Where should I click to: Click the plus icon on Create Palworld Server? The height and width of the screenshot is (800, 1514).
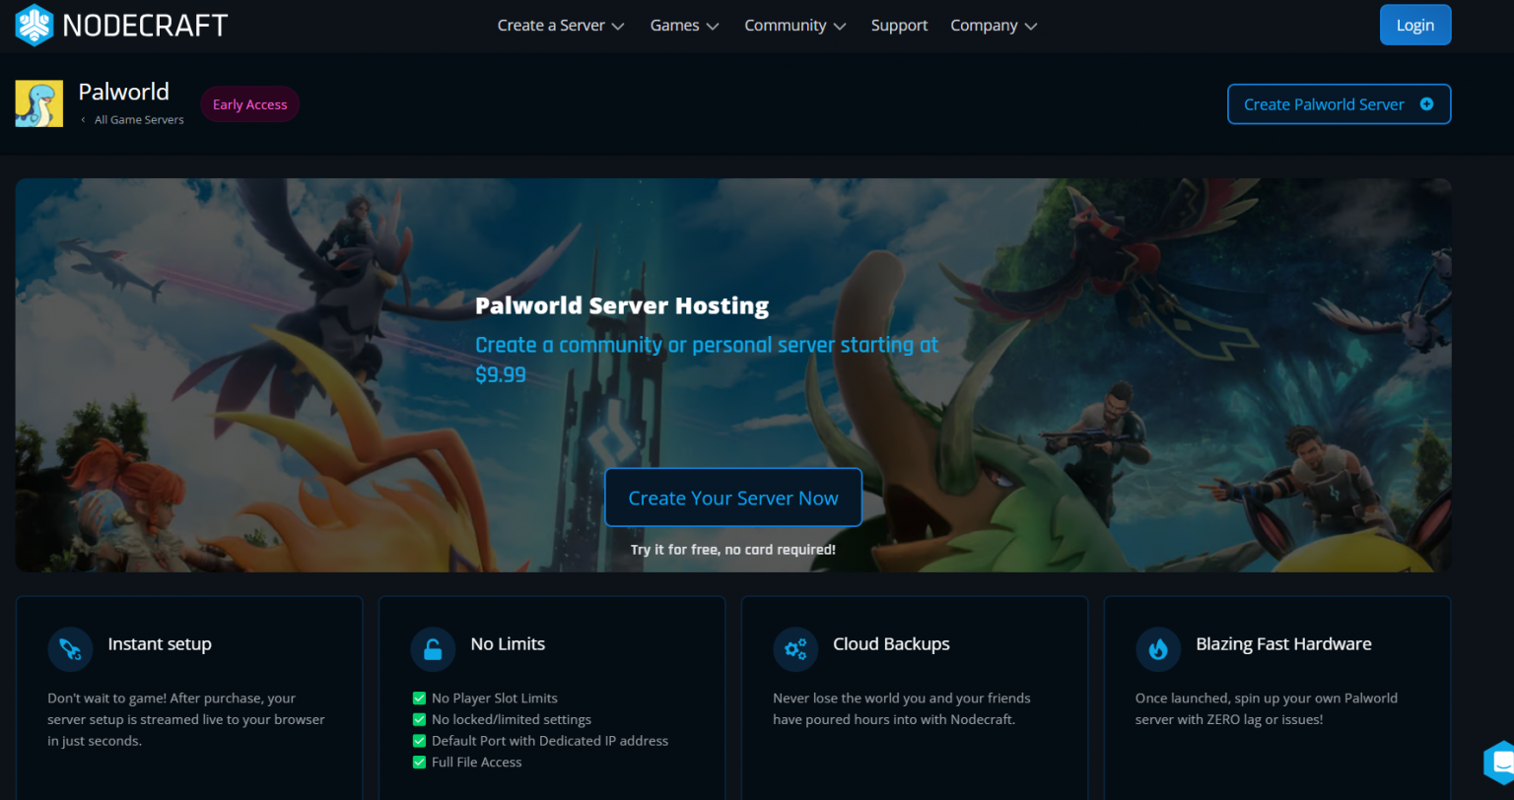coord(1426,104)
